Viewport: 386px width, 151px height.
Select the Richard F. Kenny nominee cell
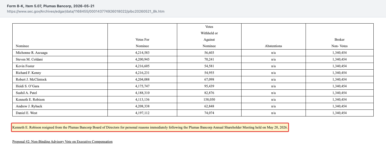pos(60,73)
